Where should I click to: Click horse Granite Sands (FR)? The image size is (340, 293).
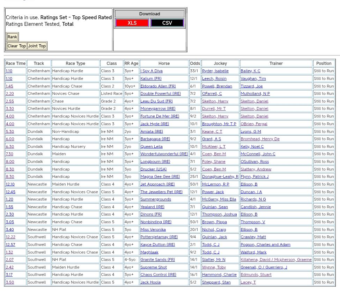(157, 260)
